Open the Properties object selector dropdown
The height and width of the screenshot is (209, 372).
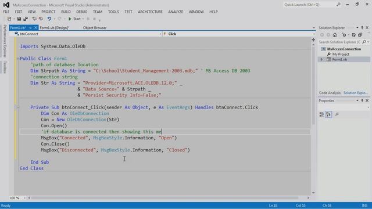point(368,107)
